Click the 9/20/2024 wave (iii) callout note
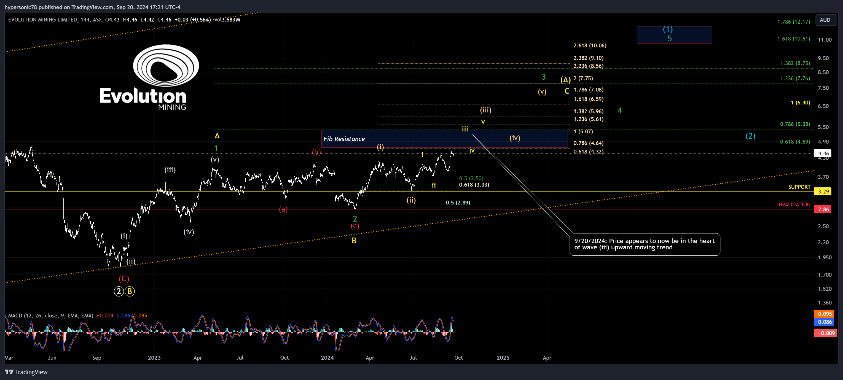The height and width of the screenshot is (380, 843). [x=645, y=244]
